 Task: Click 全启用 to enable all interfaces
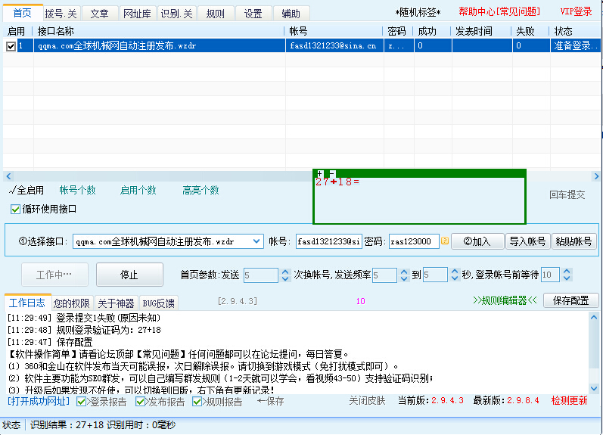point(26,190)
